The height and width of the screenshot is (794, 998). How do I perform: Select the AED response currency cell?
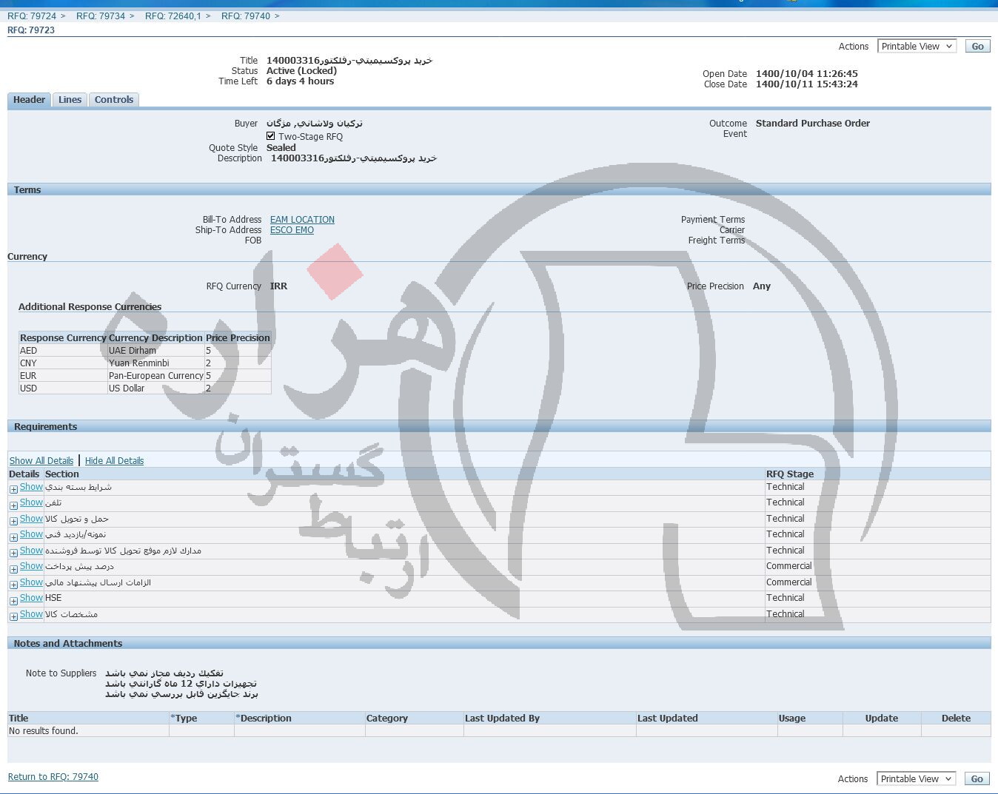coord(63,351)
